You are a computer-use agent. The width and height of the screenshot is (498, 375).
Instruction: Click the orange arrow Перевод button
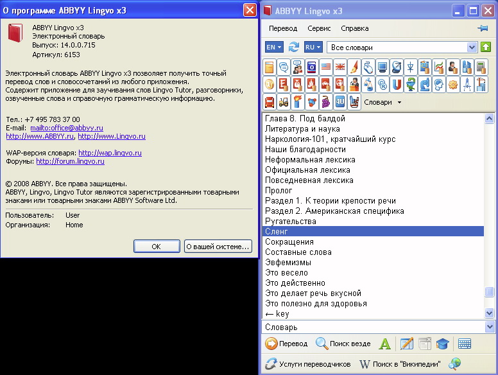[286, 344]
